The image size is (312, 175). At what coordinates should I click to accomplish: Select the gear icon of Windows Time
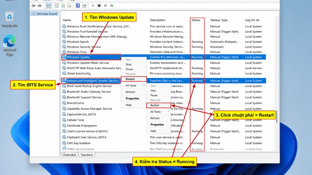(x=64, y=52)
